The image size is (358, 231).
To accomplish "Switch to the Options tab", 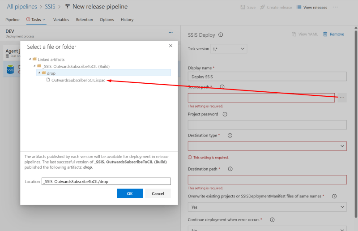I will pyautogui.click(x=107, y=20).
